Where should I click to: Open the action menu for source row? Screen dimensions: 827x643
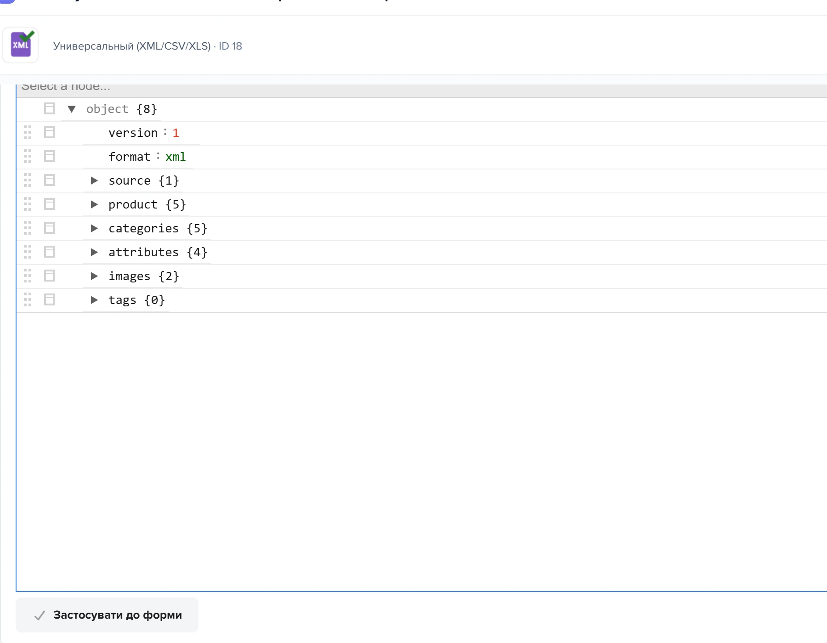(50, 180)
